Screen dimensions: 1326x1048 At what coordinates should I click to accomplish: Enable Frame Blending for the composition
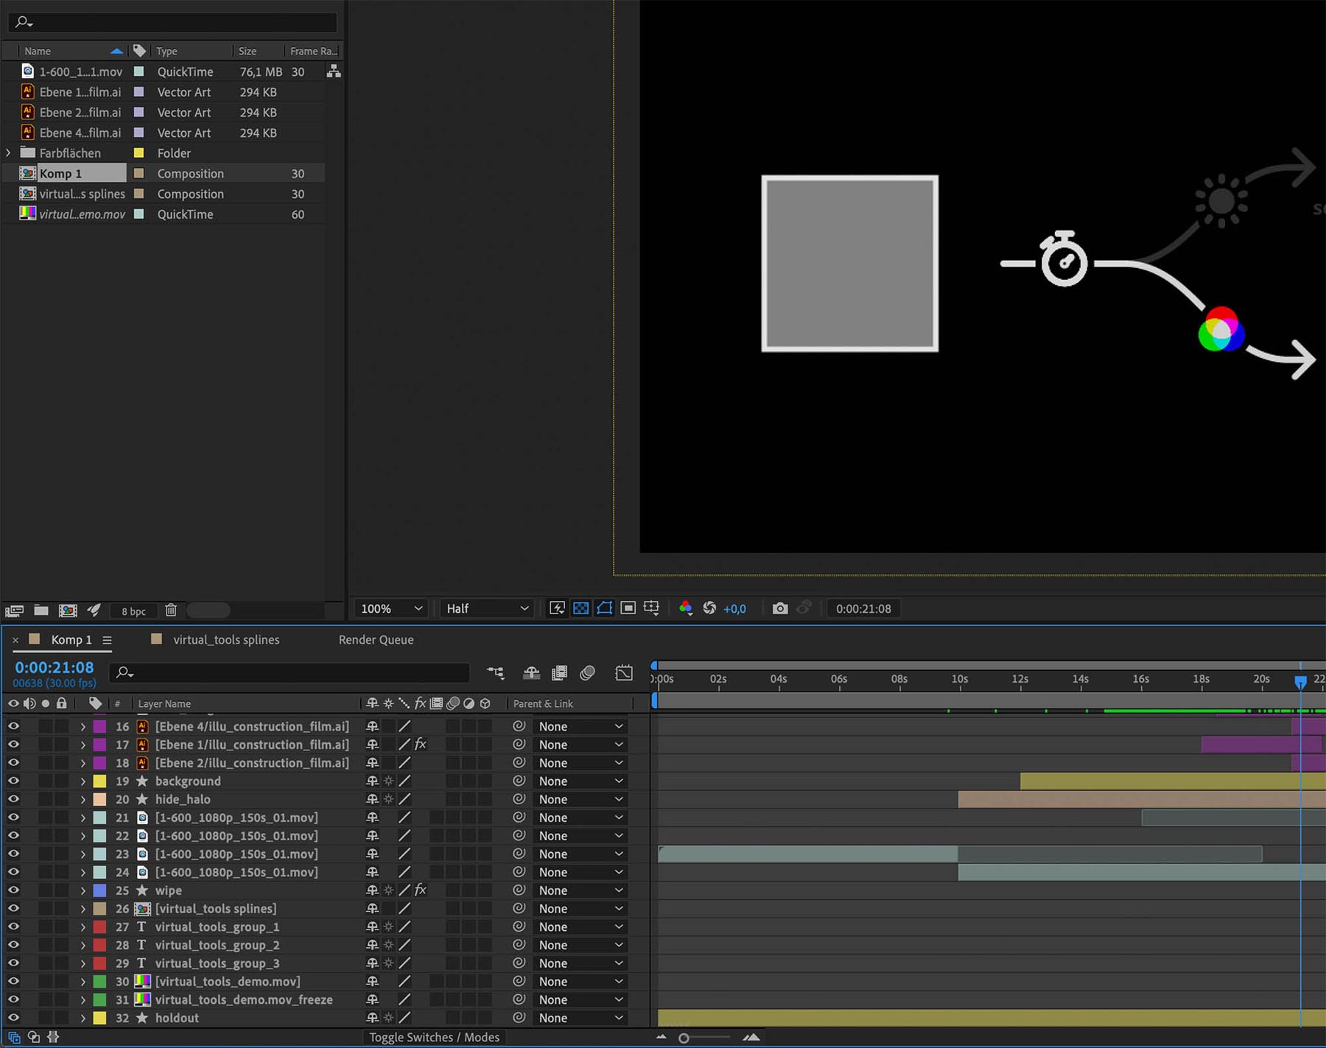560,672
